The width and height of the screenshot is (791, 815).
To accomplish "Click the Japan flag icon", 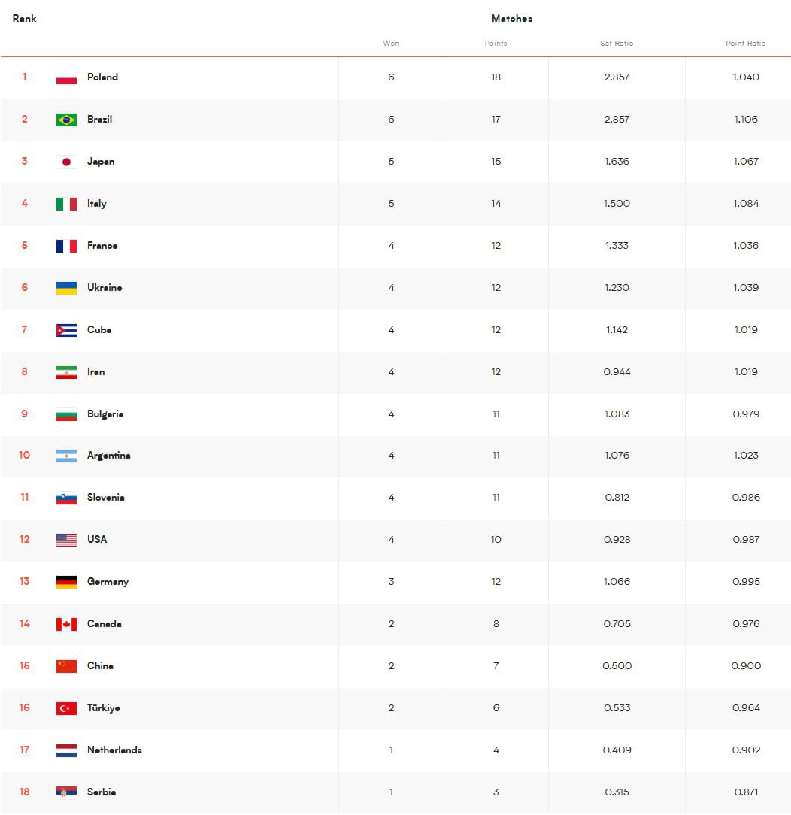I will pyautogui.click(x=66, y=162).
